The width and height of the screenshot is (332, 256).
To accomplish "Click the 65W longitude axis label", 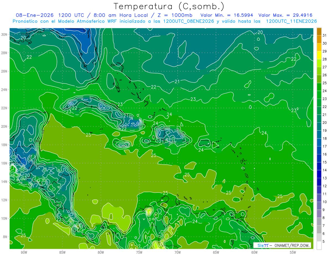I will tap(216, 252).
